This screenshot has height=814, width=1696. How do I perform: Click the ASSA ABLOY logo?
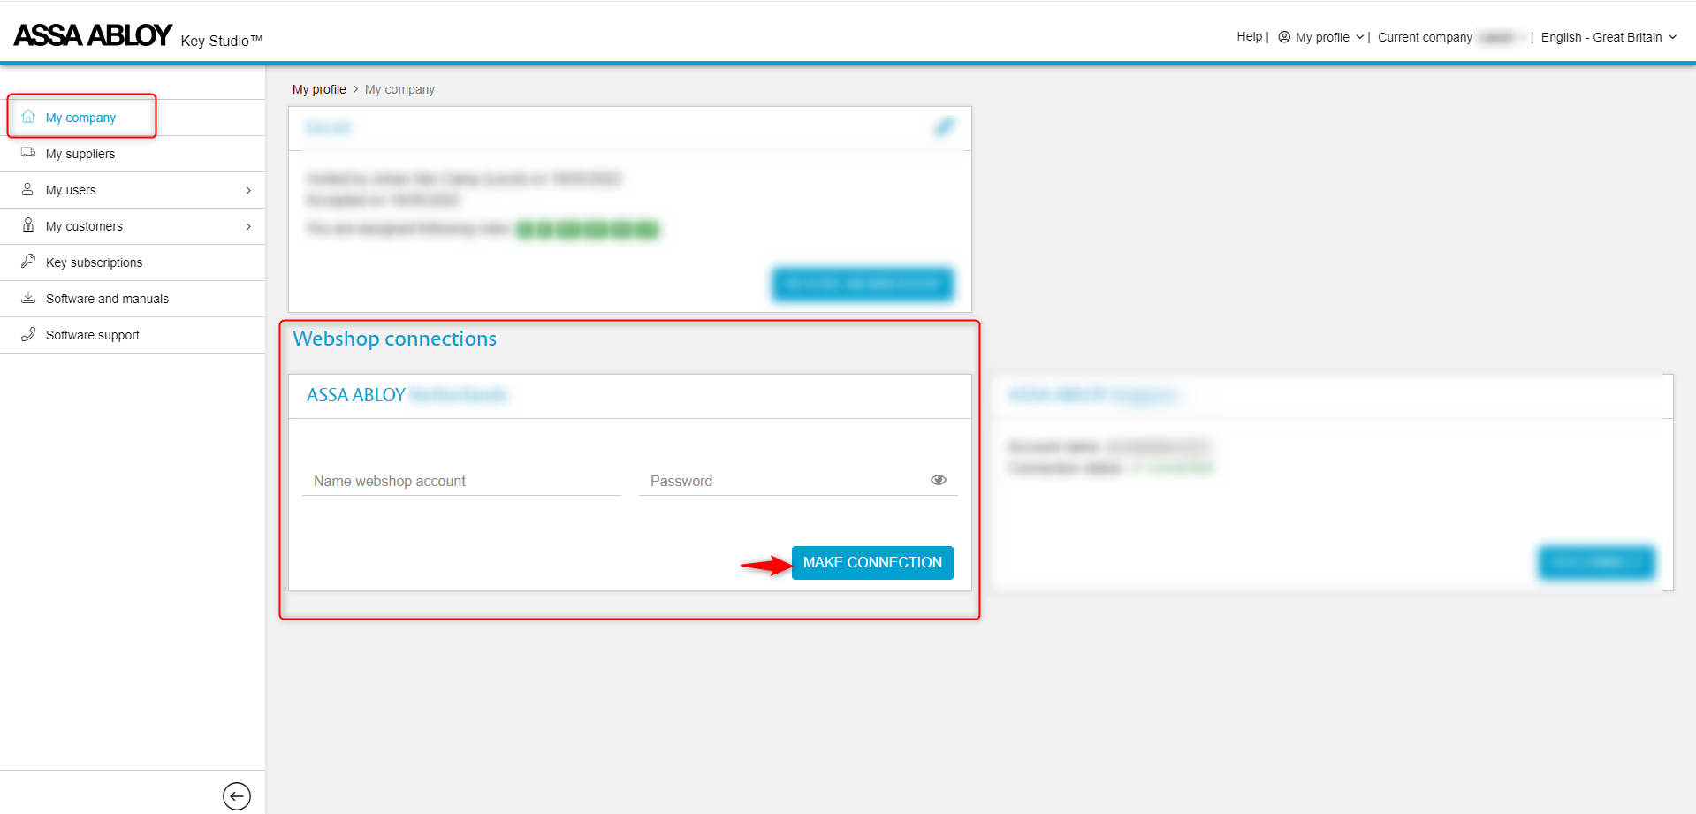point(93,35)
